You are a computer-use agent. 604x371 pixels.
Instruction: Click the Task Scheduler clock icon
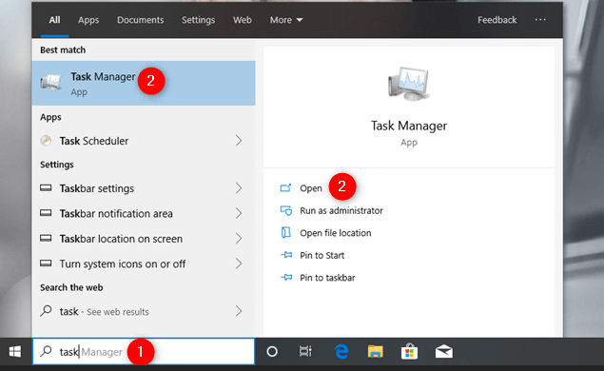46,141
